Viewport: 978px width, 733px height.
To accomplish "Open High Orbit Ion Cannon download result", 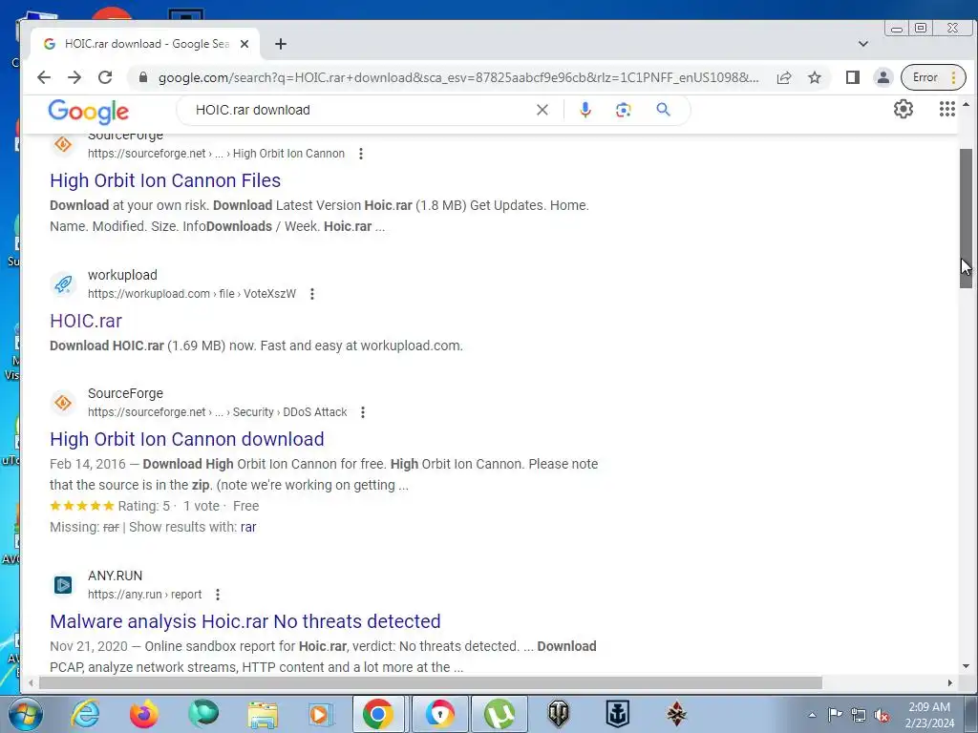I will tap(187, 439).
